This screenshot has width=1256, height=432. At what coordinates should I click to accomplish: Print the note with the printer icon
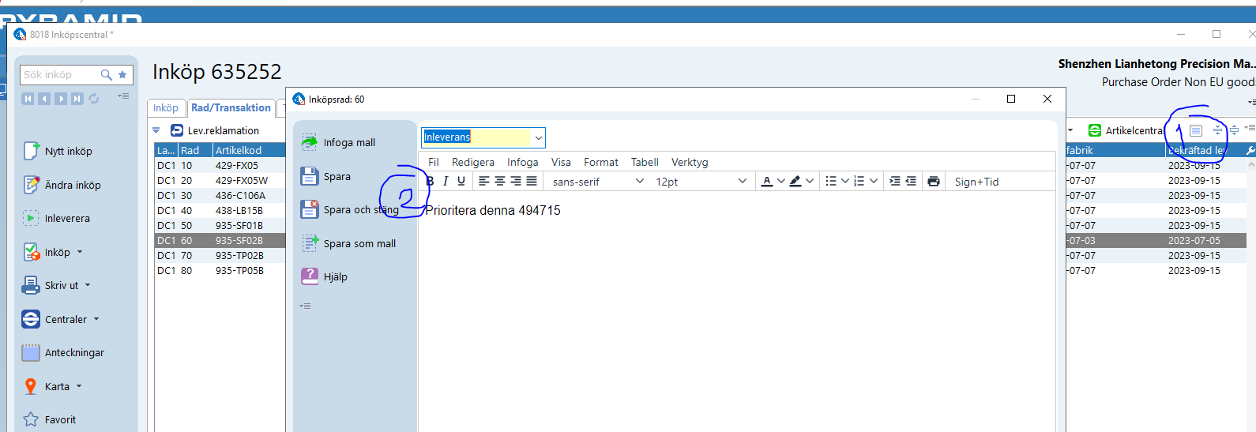tap(933, 181)
